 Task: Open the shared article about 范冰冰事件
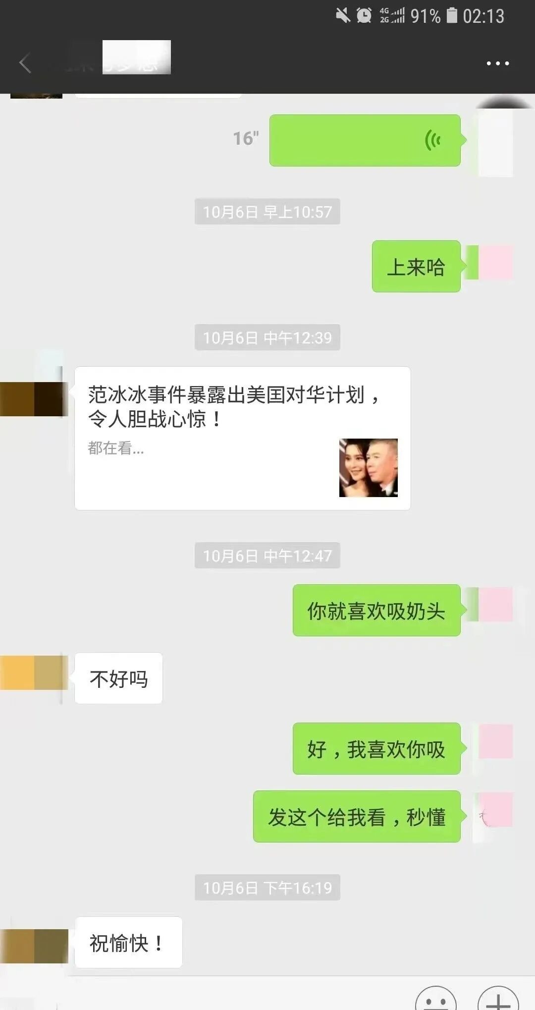click(x=242, y=438)
